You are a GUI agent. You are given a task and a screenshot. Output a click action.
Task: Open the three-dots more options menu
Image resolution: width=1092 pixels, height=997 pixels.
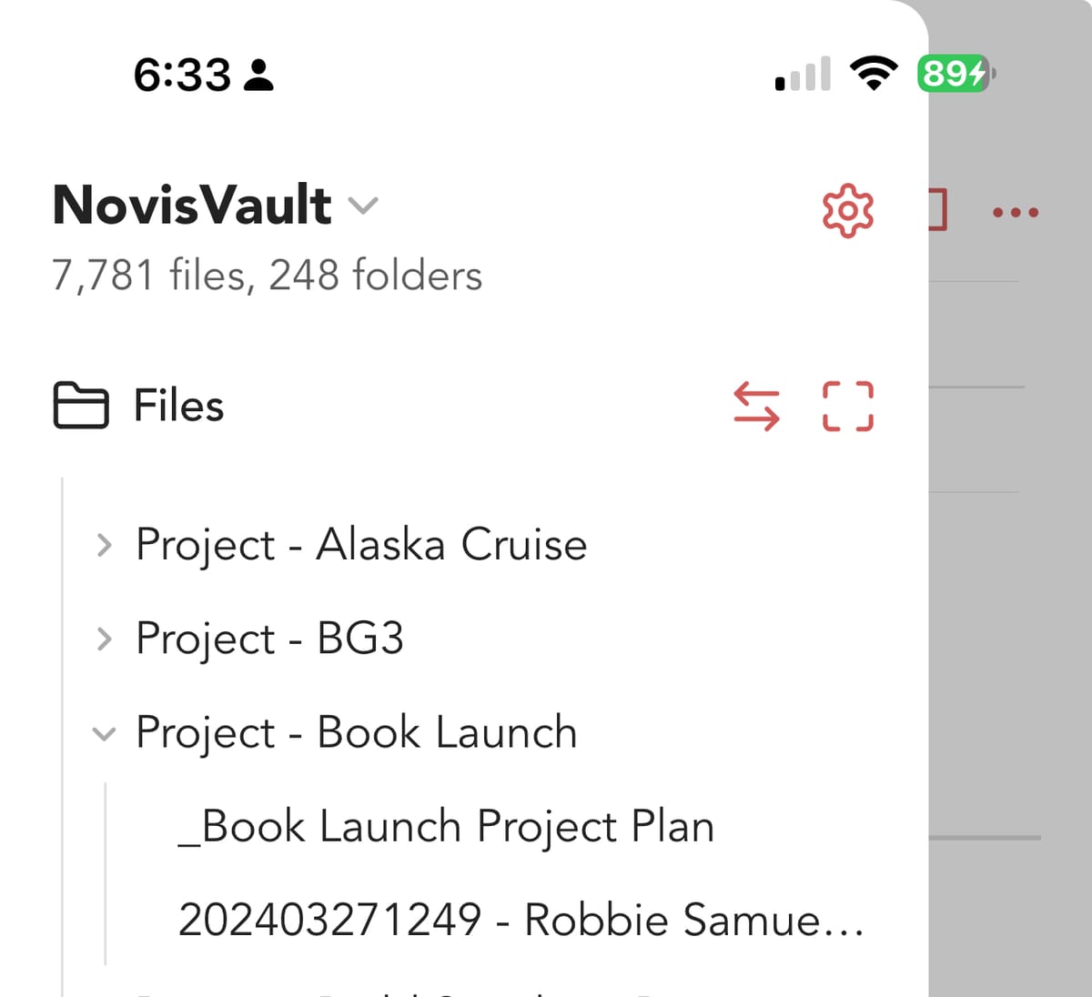point(1016,213)
